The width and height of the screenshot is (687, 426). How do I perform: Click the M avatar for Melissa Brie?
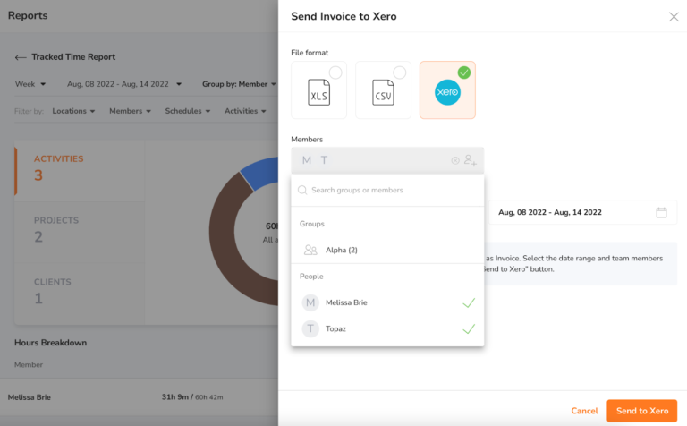[310, 302]
